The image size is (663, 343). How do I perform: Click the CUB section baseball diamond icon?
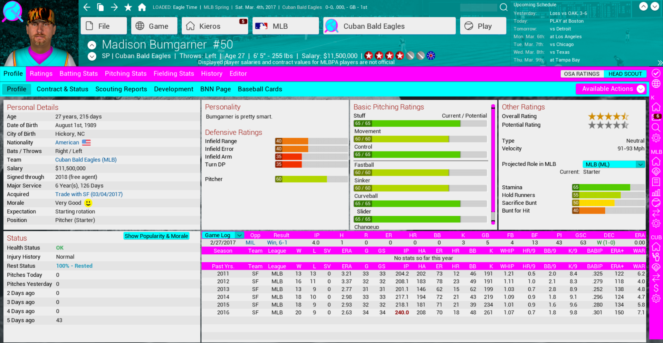(656, 267)
